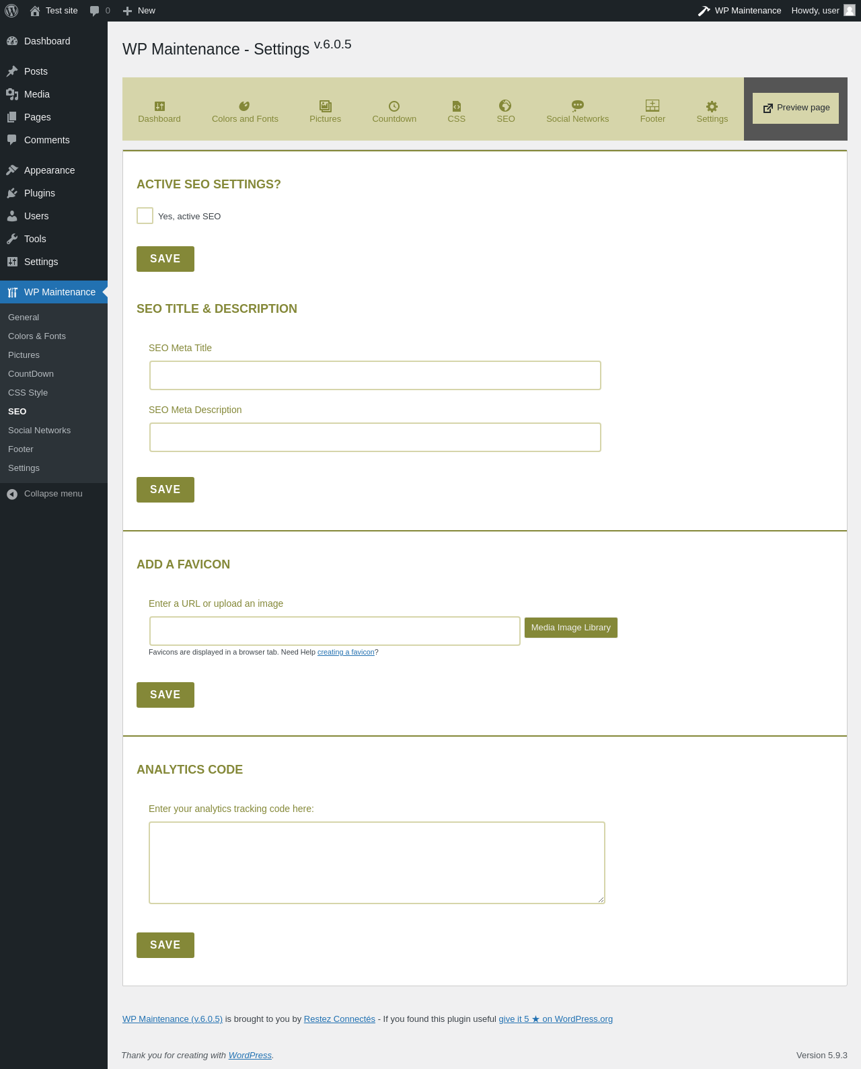Click Appearance paintbrush icon in sidebar

[12, 170]
